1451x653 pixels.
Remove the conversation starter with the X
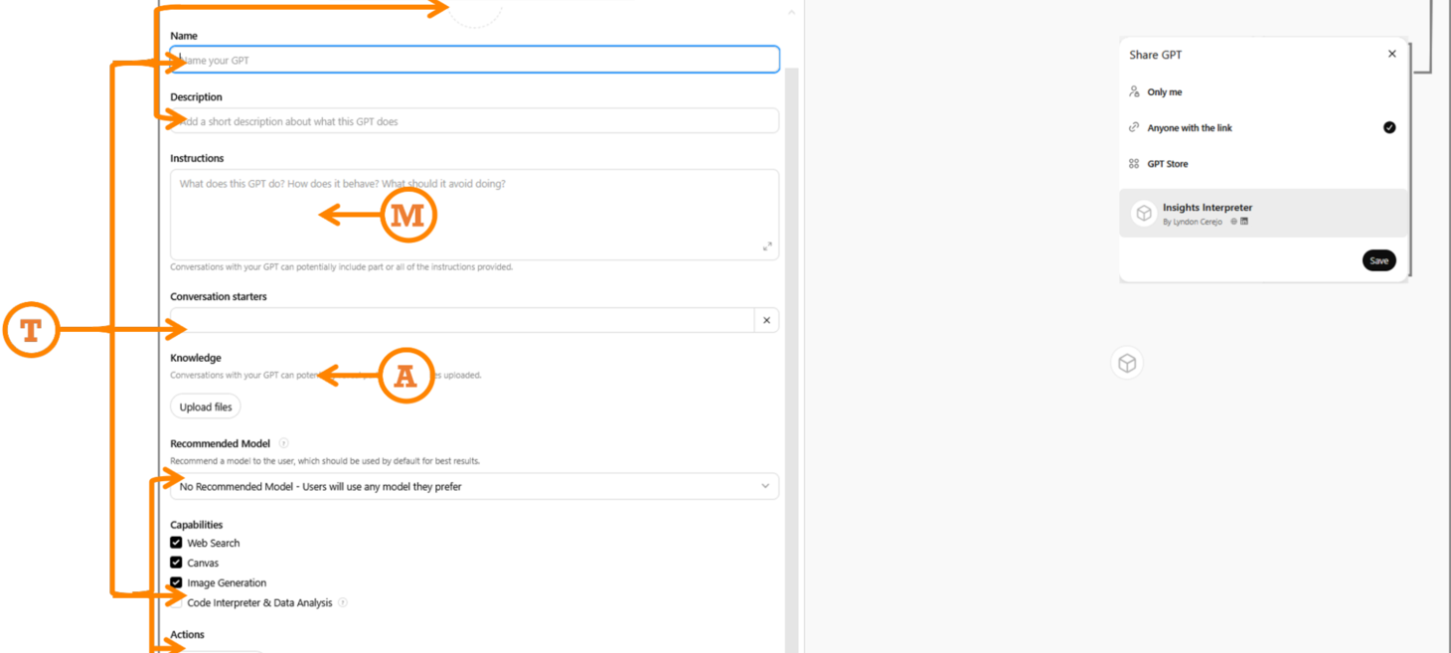[766, 320]
